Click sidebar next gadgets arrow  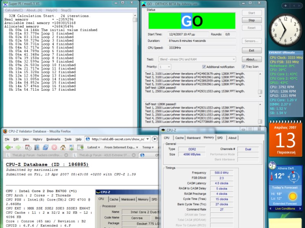click(x=299, y=6)
